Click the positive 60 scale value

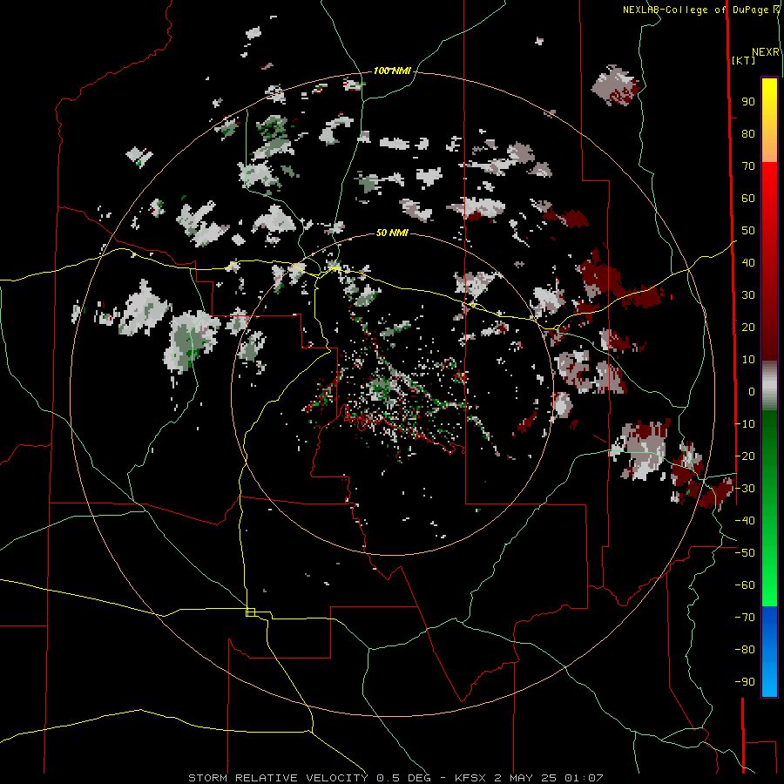(748, 199)
